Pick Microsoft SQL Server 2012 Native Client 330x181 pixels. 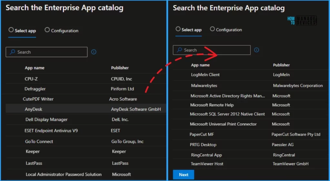point(227,114)
